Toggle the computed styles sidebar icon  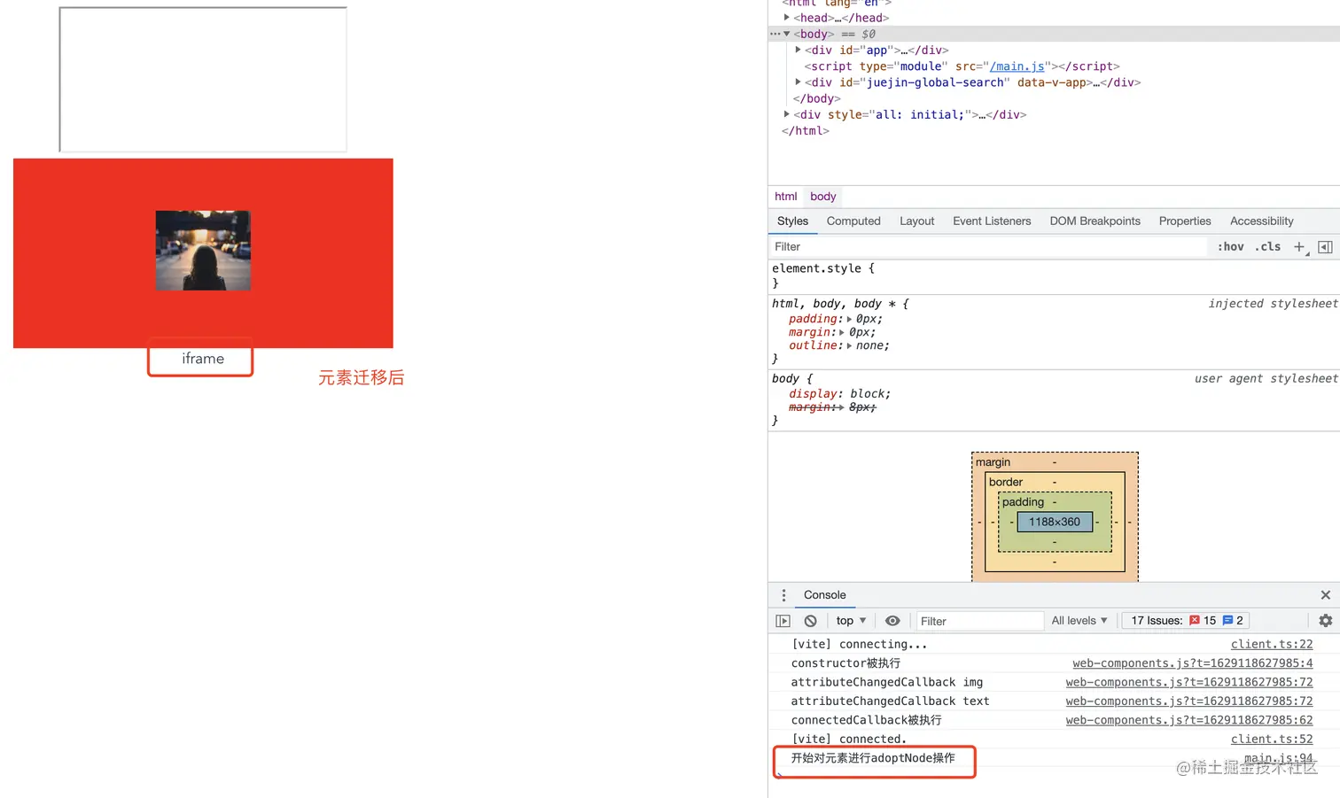[x=1325, y=247]
